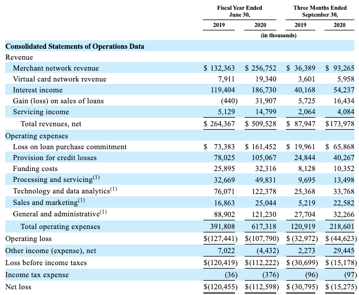This screenshot has height=295, width=359.
Task: Select the (in thousands) note
Action: point(279,36)
